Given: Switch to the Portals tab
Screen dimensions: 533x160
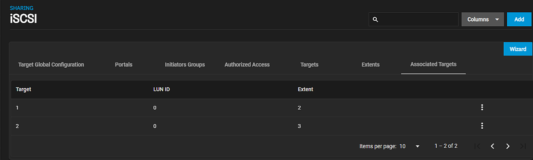Looking at the screenshot, I should tap(124, 65).
